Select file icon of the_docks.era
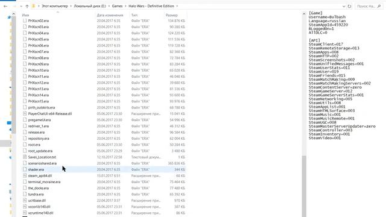Screen dimensions: 386x217 pyautogui.click(x=25, y=188)
